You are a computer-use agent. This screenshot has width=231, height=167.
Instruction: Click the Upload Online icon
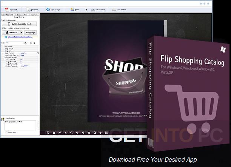(93, 10)
